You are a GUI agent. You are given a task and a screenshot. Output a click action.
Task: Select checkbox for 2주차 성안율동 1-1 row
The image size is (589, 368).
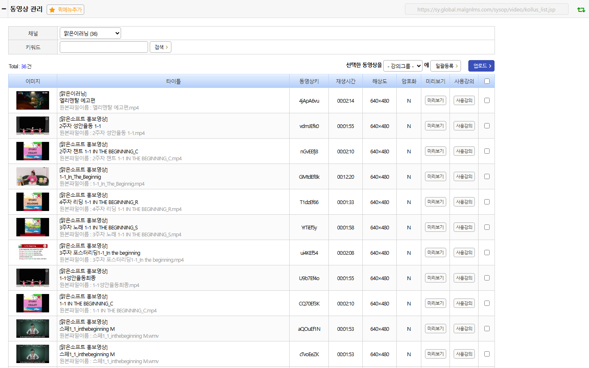[487, 126]
